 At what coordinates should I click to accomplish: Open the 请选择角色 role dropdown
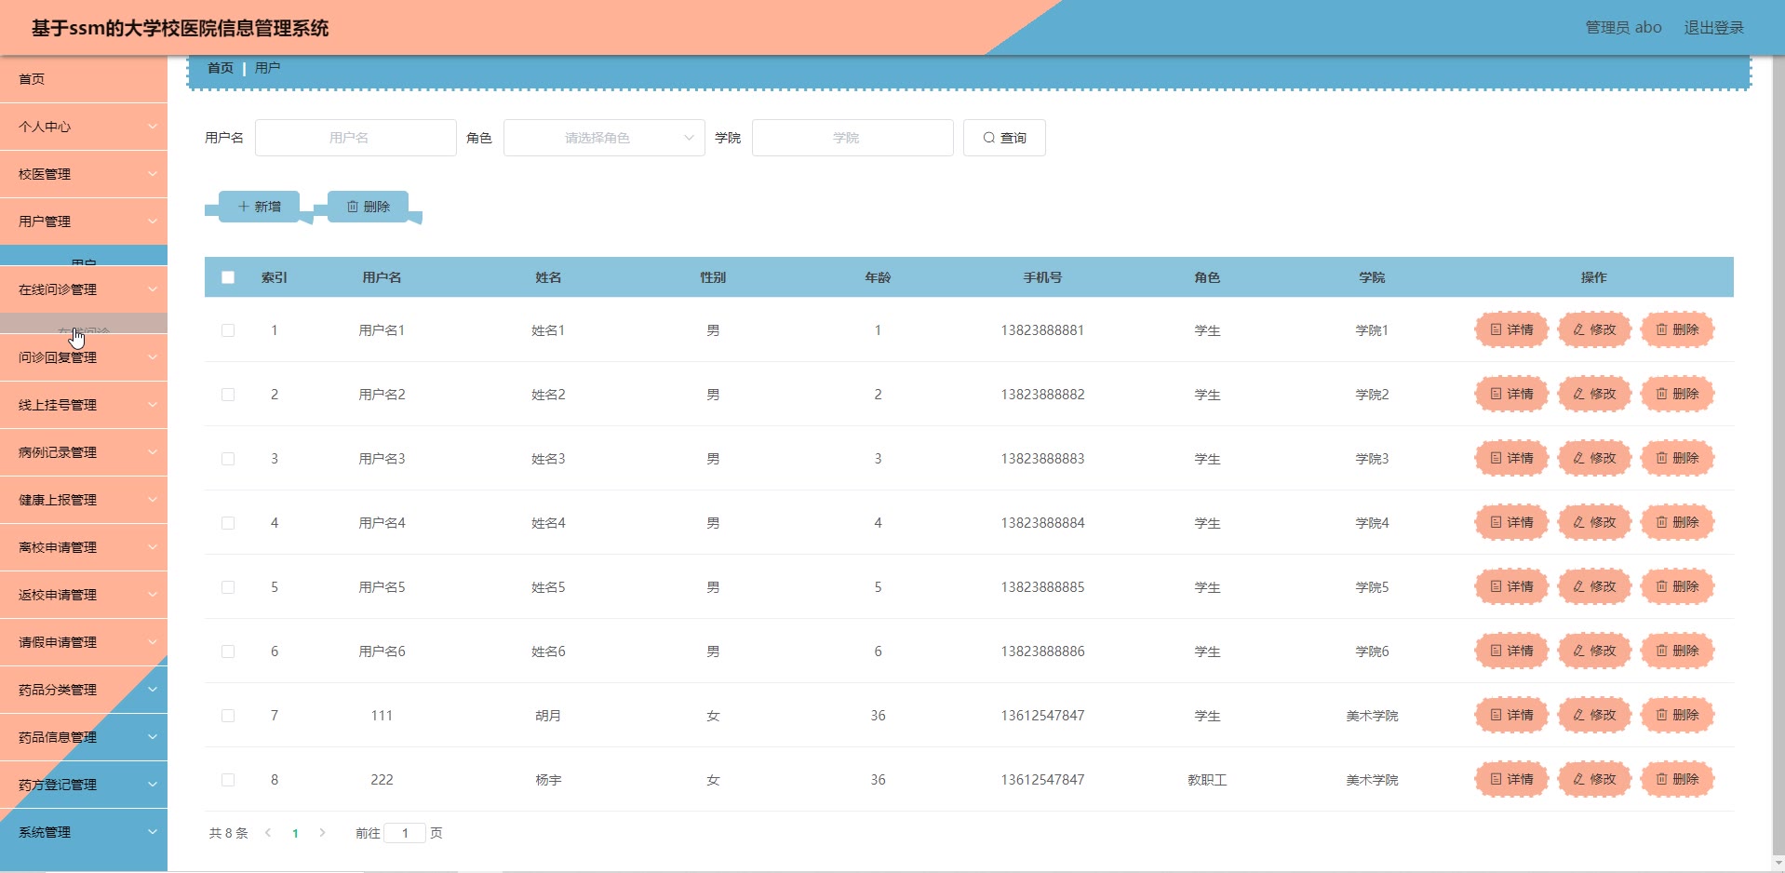pyautogui.click(x=604, y=138)
